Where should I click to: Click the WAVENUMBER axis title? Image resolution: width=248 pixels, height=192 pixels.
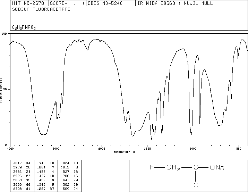pyautogui.click(x=124, y=152)
